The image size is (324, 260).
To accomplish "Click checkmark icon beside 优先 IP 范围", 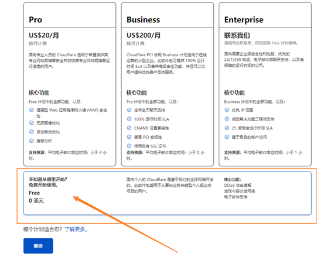I will coord(227,110).
